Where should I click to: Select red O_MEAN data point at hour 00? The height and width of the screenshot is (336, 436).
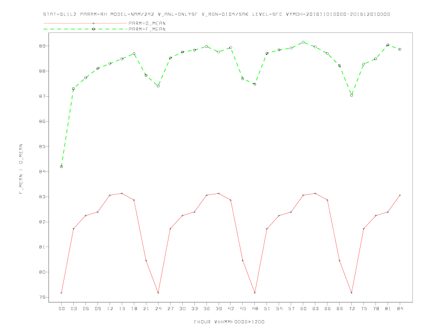[62, 293]
